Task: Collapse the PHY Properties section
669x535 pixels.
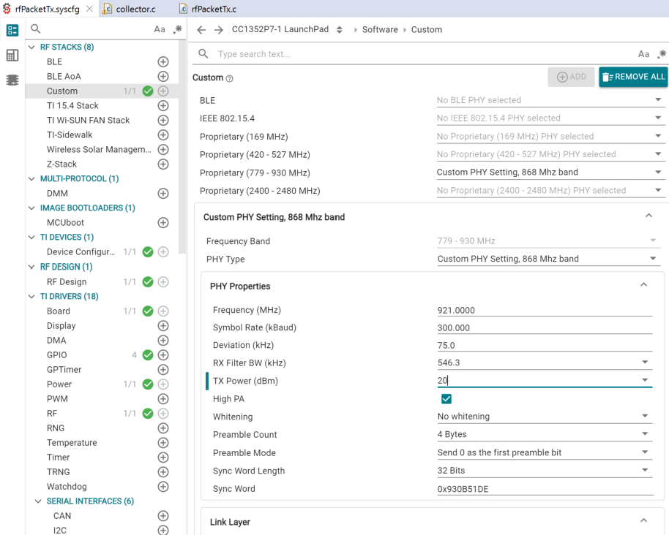Action: (x=643, y=285)
